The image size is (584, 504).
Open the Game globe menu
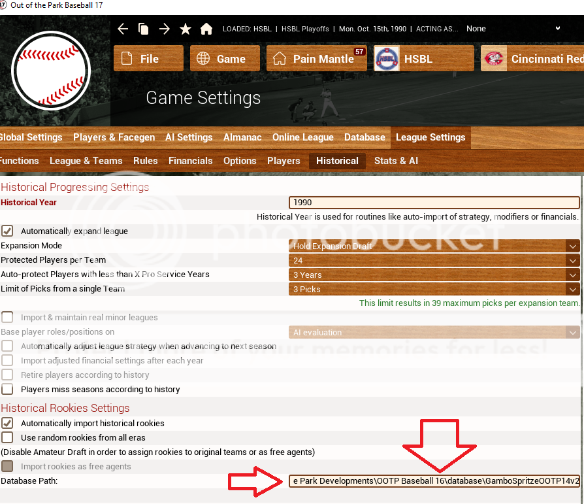[x=225, y=59]
